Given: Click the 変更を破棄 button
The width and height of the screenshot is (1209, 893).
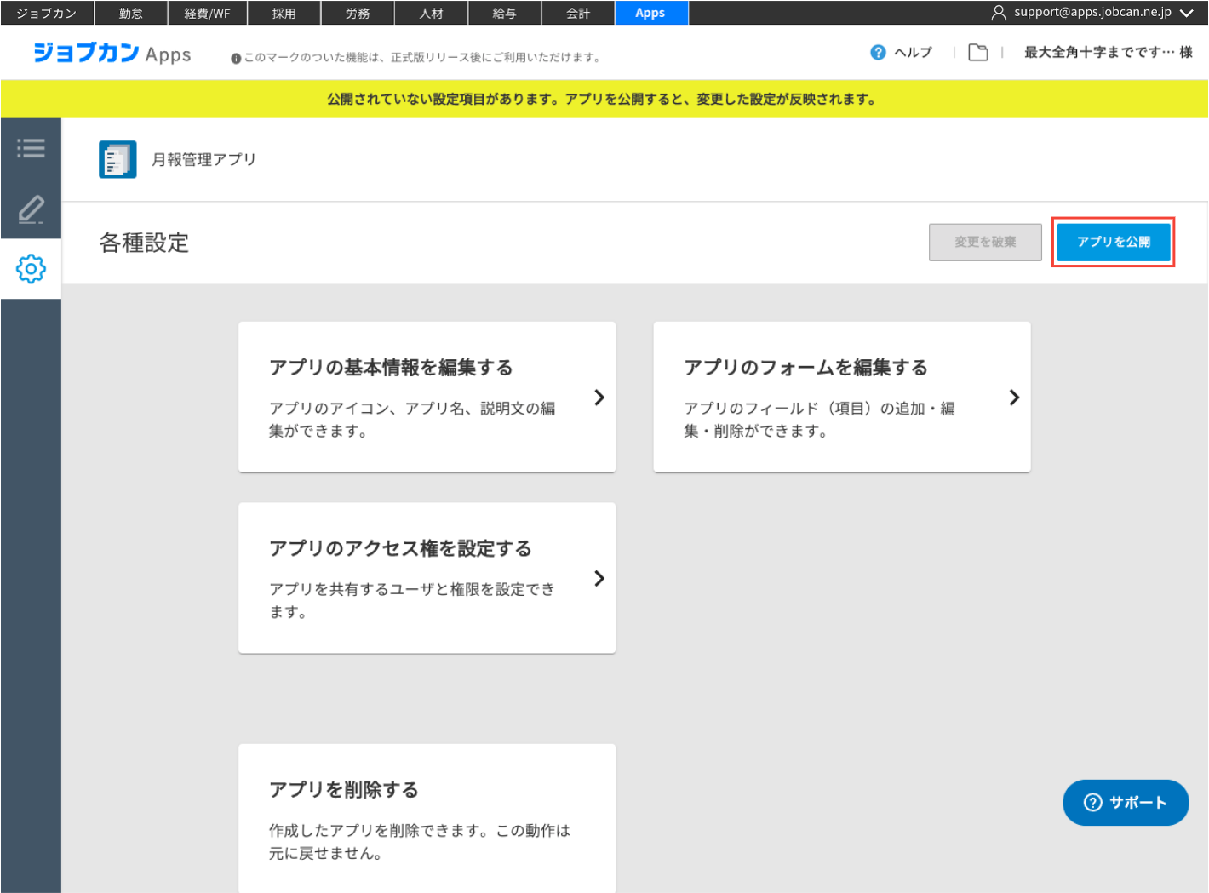Looking at the screenshot, I should click(x=985, y=243).
